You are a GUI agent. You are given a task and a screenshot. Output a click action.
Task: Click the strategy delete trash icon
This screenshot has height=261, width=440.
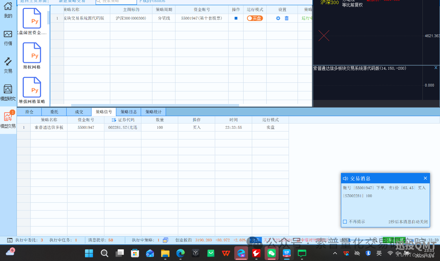(x=287, y=18)
